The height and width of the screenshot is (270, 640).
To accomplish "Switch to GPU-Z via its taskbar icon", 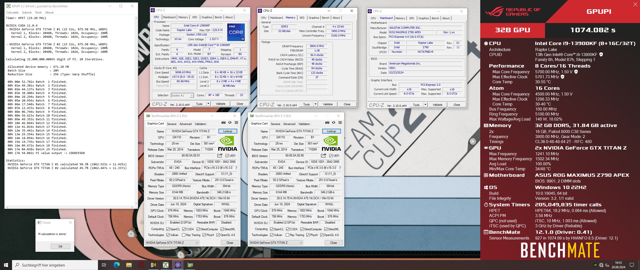I will (190, 265).
